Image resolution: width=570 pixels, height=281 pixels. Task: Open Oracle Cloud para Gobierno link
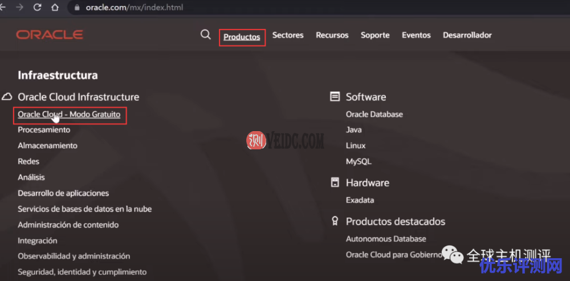coord(394,254)
